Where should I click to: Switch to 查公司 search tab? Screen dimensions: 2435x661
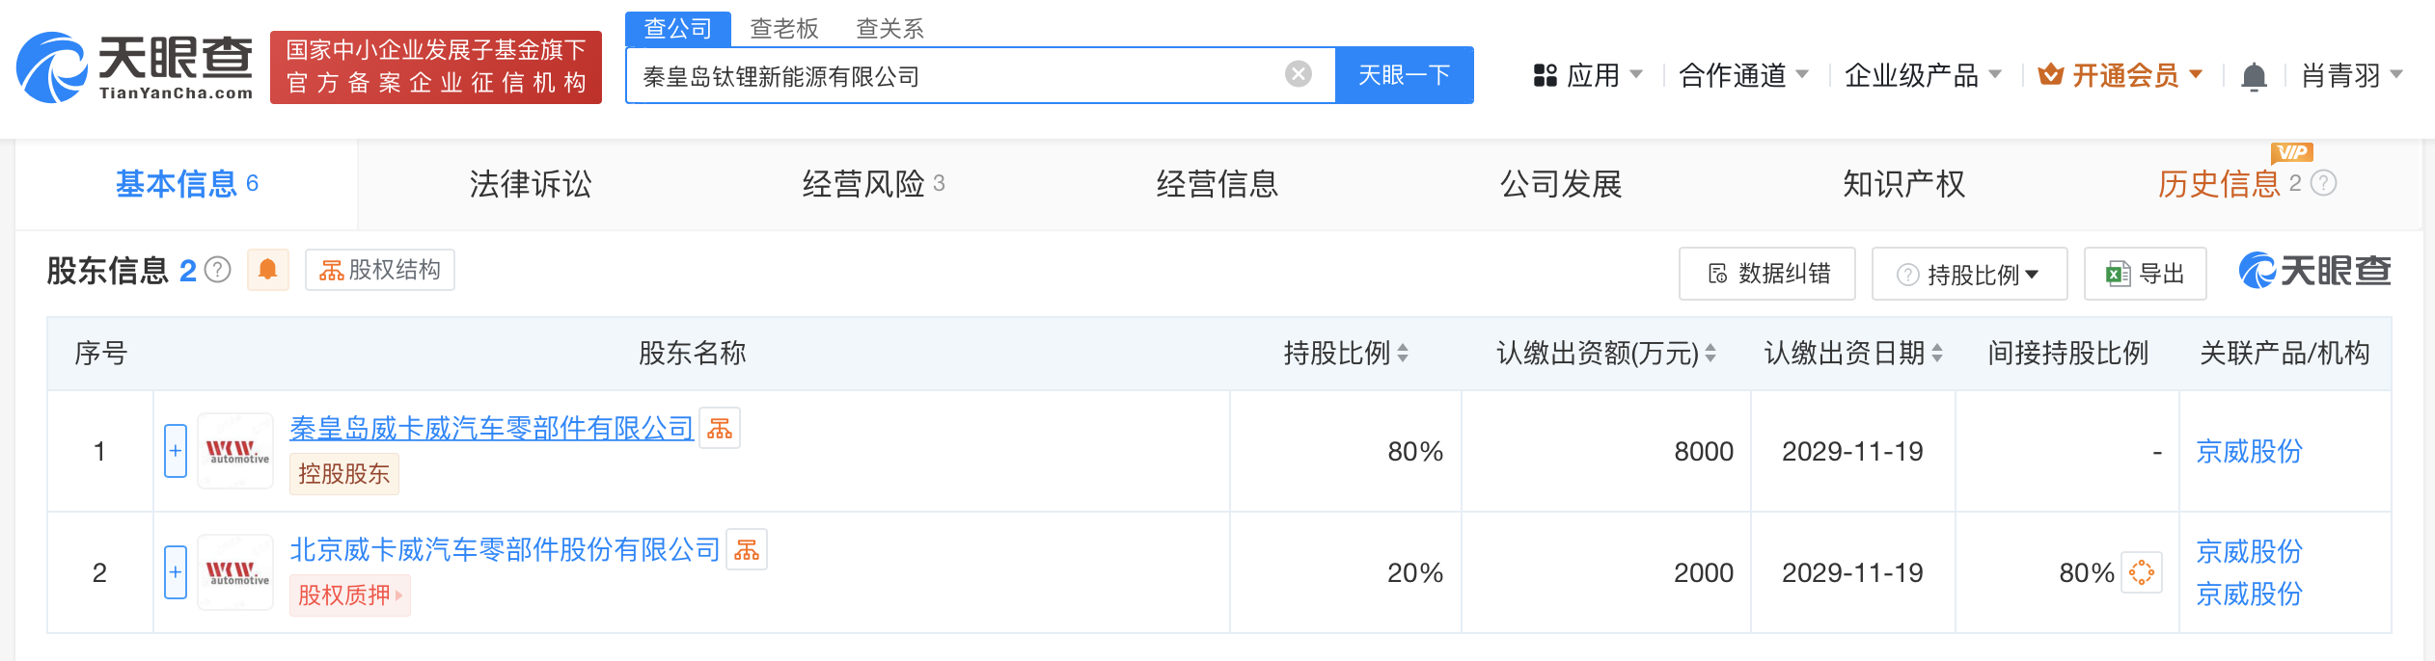[x=678, y=29]
